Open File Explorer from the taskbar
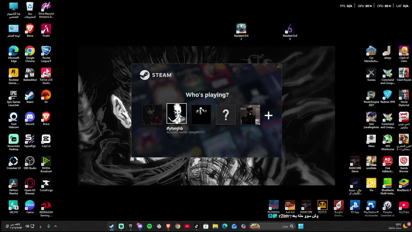 coord(215,226)
